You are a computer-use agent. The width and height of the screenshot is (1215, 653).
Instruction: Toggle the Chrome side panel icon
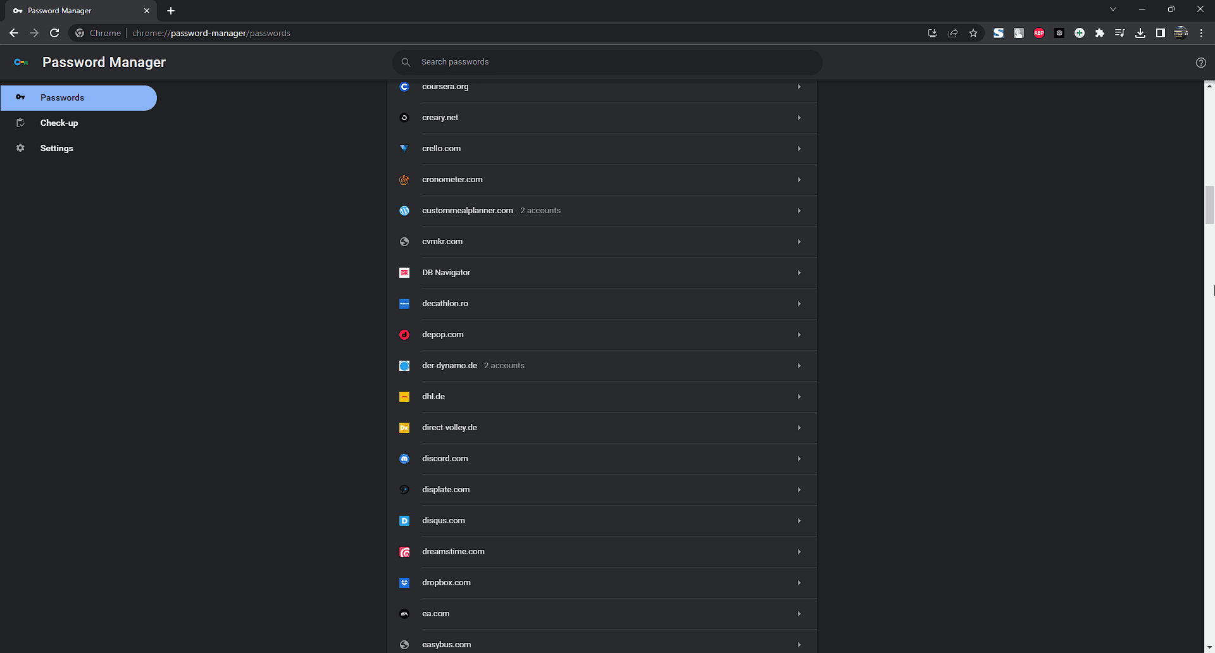(x=1161, y=33)
